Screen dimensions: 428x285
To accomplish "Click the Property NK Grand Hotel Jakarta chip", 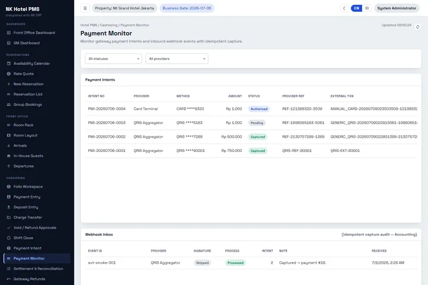I will click(124, 8).
